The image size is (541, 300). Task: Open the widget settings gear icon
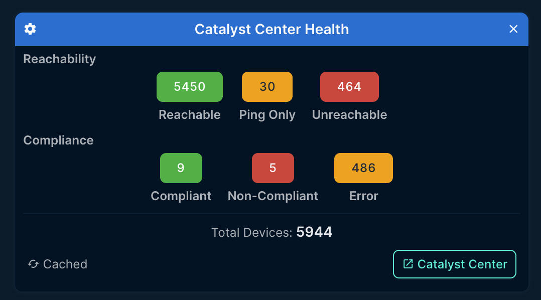coord(30,29)
